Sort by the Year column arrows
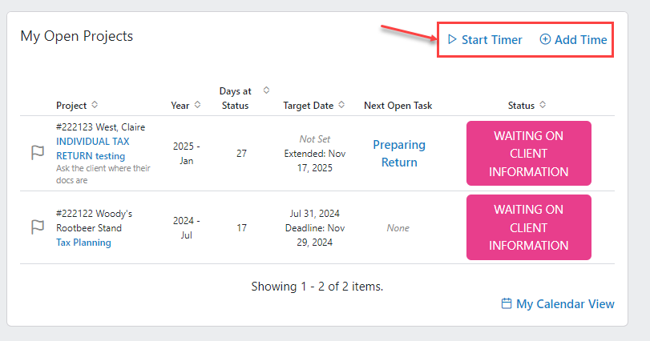 coord(197,105)
